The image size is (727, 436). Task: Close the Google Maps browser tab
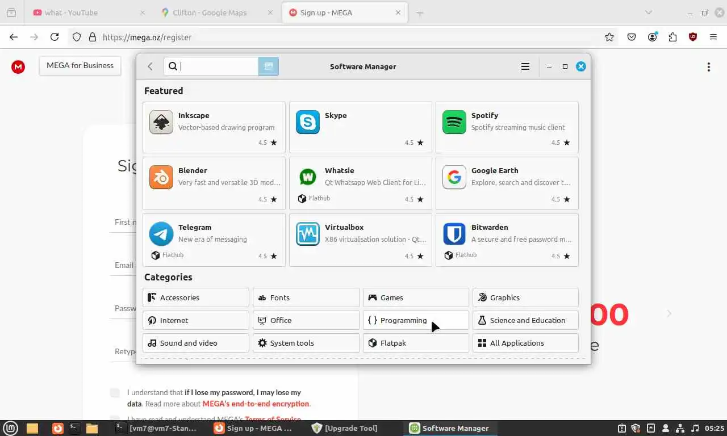pyautogui.click(x=270, y=12)
